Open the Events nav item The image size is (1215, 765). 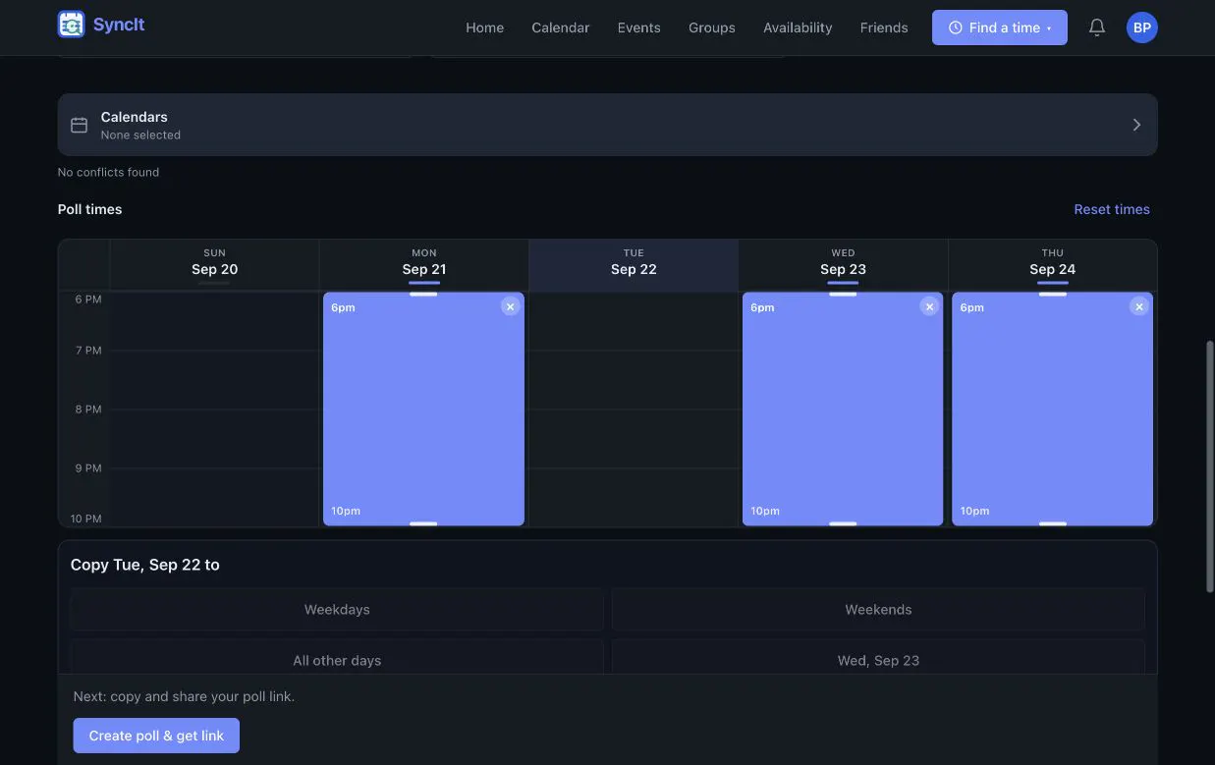[x=639, y=27]
